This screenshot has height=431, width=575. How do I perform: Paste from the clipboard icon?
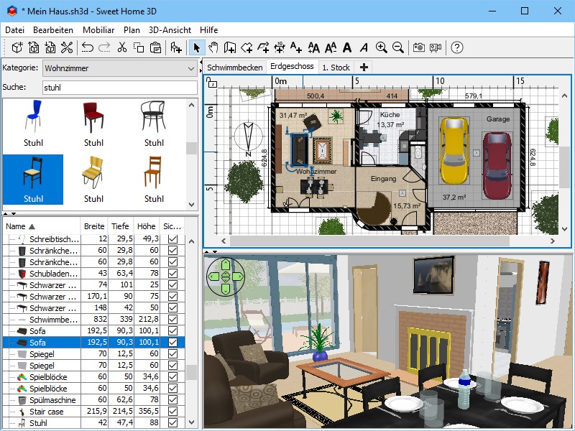coord(155,47)
